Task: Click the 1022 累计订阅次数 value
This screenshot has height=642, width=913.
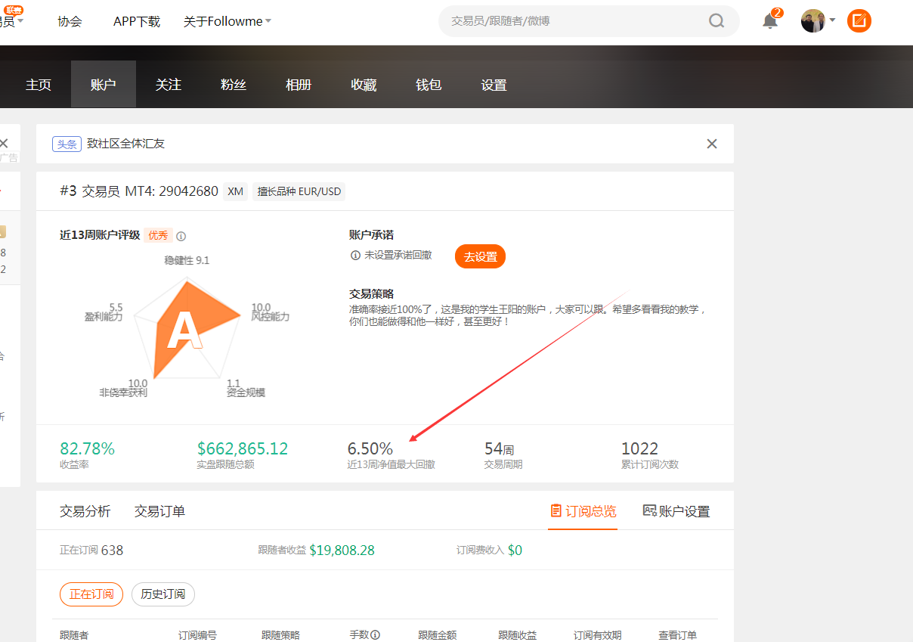Action: pos(640,448)
